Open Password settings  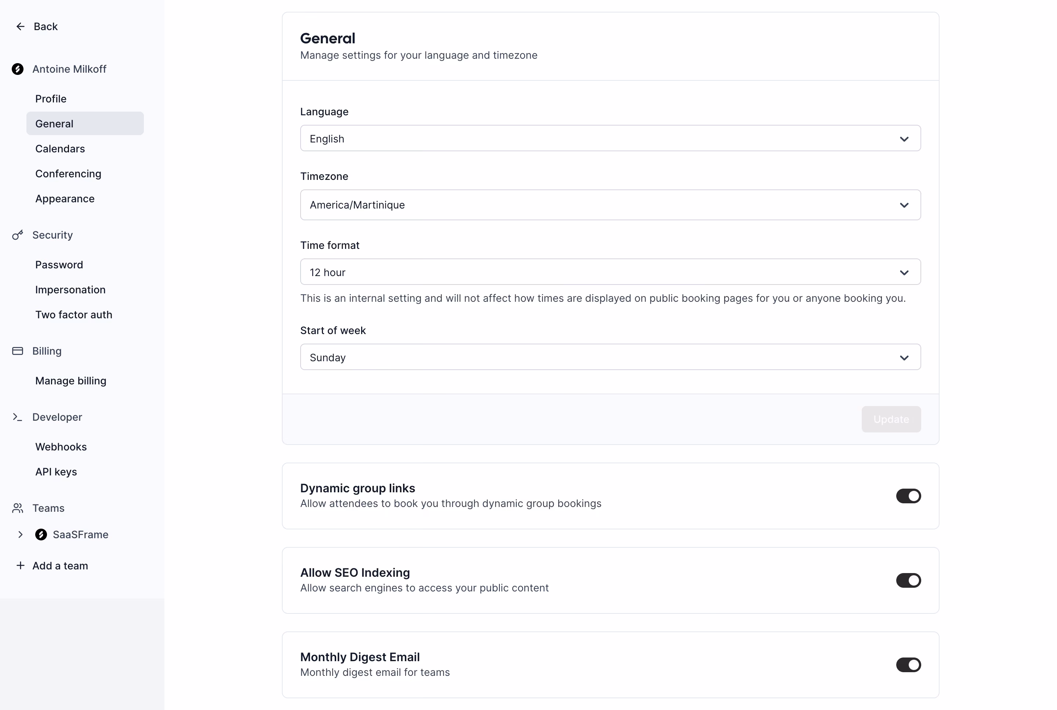(85, 264)
